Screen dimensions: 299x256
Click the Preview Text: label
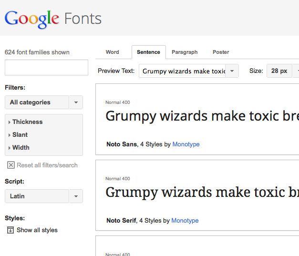(116, 71)
